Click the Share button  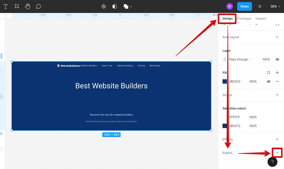click(x=244, y=6)
